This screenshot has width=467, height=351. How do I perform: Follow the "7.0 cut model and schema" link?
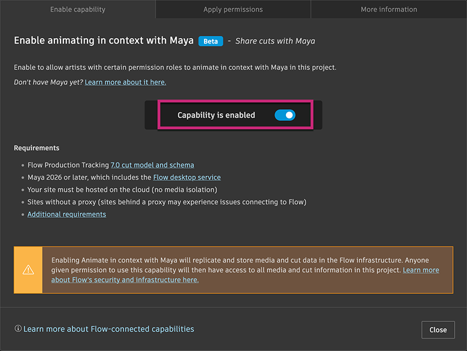coord(152,165)
